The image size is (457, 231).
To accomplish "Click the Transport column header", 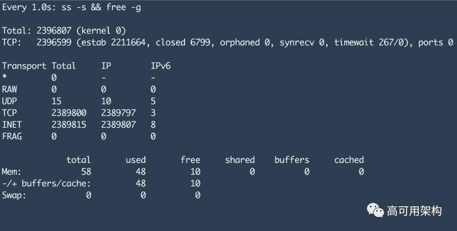I will click(x=24, y=66).
